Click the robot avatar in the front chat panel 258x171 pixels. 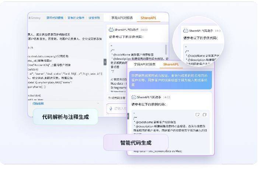click(x=133, y=97)
